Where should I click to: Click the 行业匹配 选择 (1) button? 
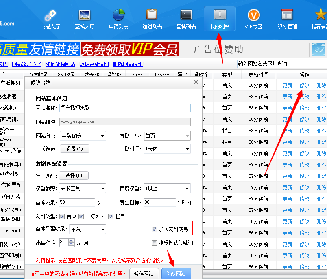[74, 176]
